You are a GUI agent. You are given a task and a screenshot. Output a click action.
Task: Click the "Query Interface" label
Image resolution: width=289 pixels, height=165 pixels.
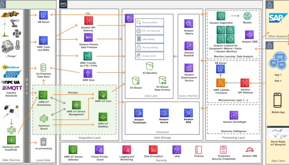pyautogui.click(x=189, y=96)
